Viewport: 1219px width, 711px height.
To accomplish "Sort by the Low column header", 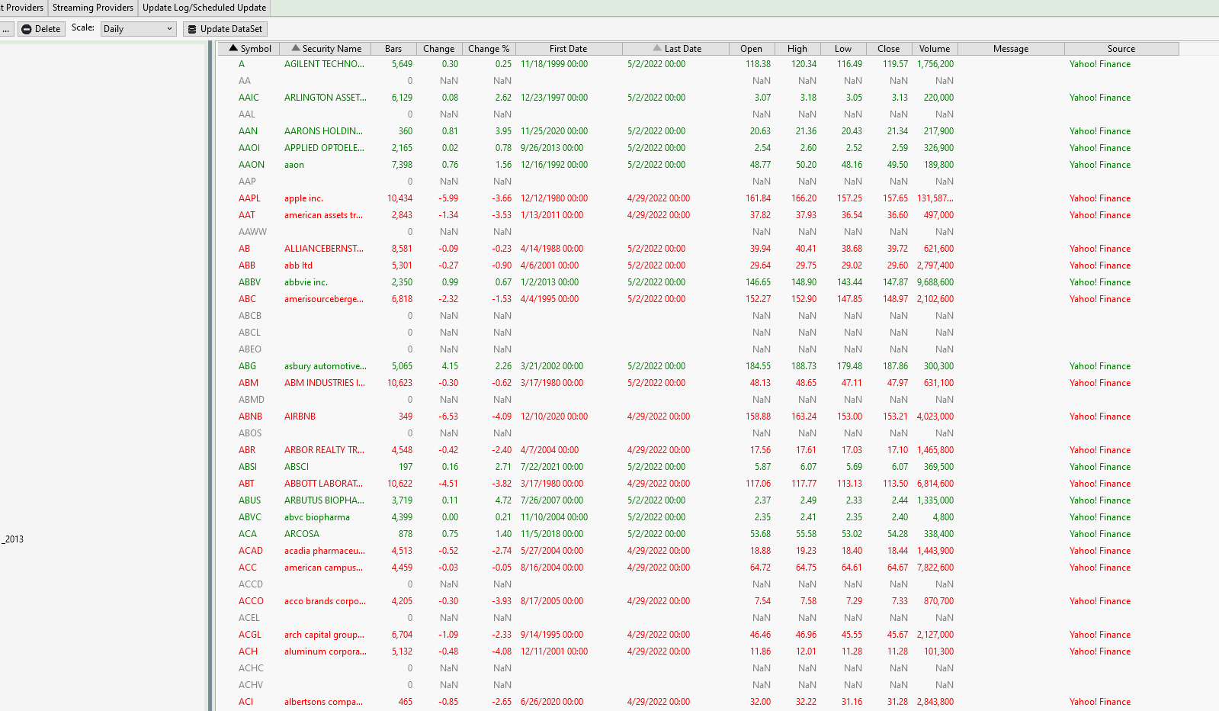I will (x=843, y=49).
